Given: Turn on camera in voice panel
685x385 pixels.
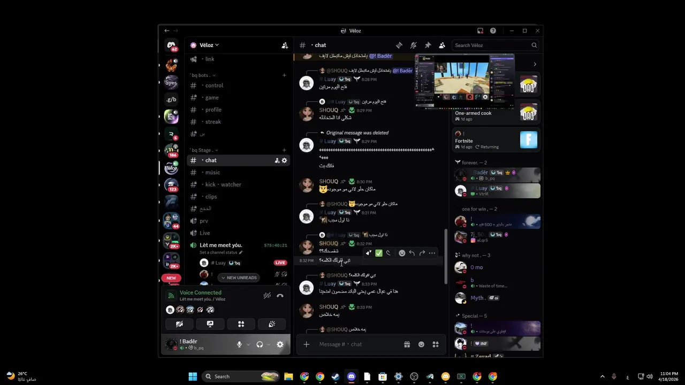Looking at the screenshot, I should [x=179, y=324].
